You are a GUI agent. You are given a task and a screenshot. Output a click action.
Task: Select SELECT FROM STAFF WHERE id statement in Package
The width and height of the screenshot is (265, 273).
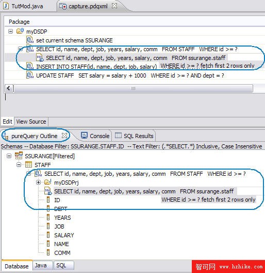point(137,49)
